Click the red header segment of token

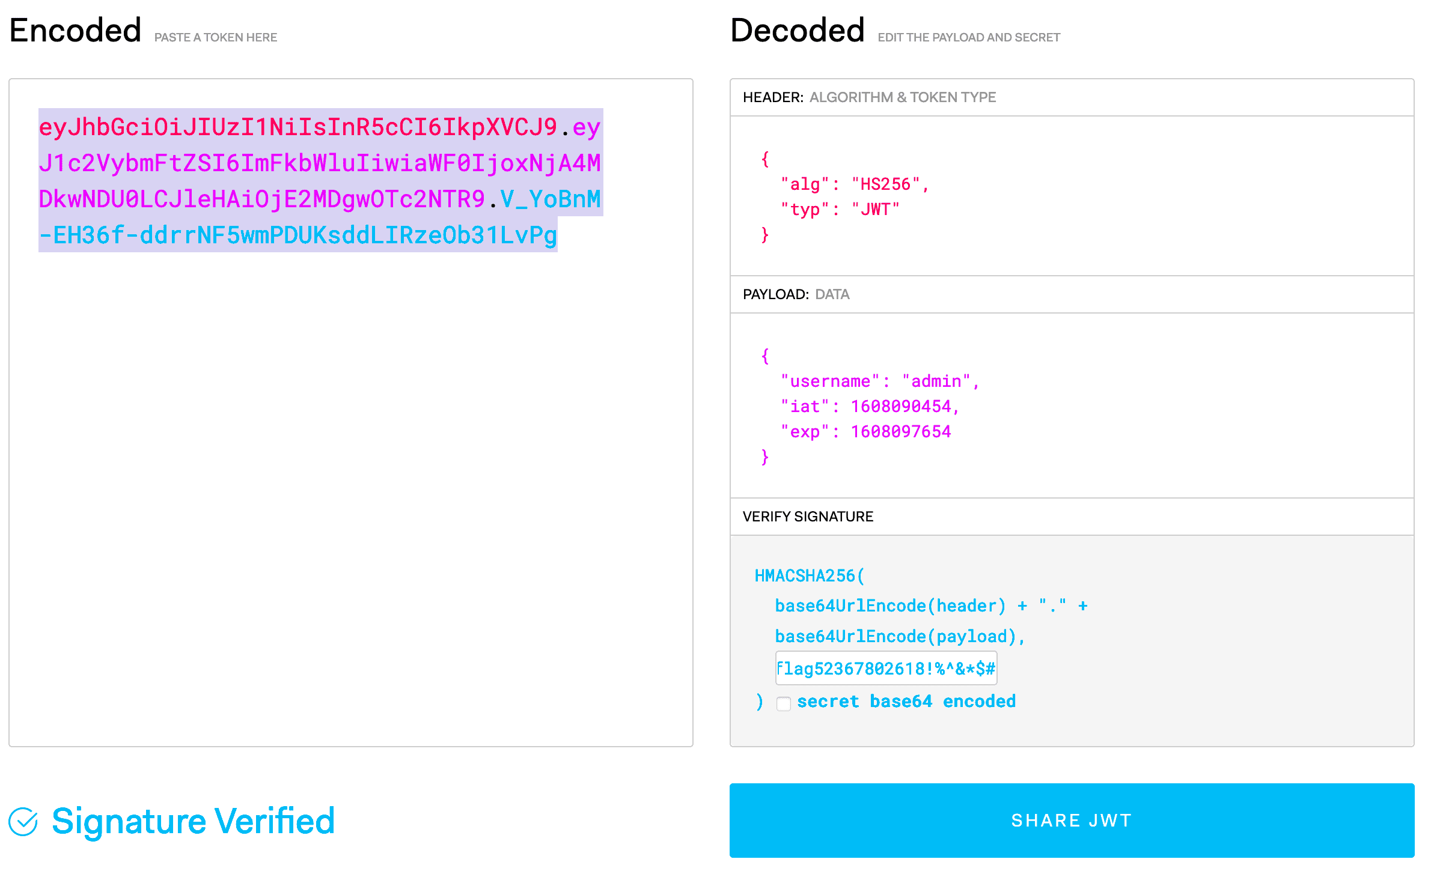click(x=297, y=127)
